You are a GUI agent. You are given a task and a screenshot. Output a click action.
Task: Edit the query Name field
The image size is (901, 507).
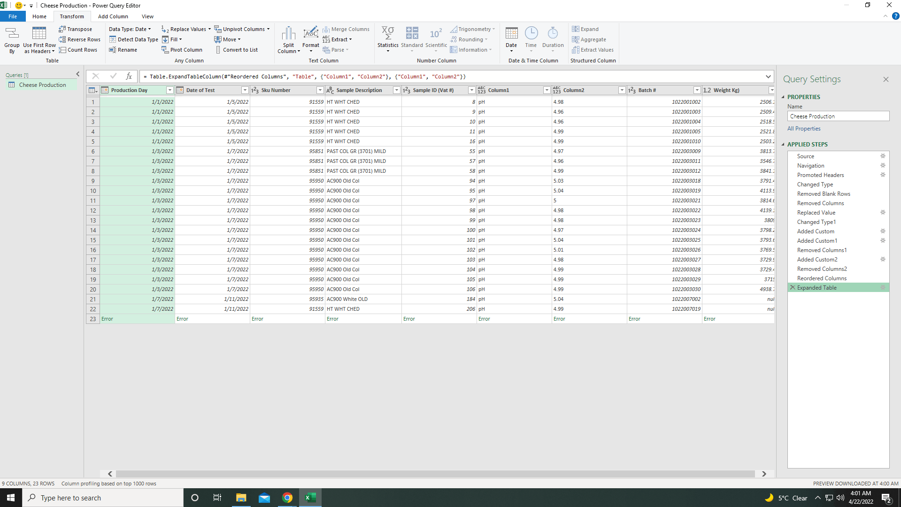[x=838, y=116]
